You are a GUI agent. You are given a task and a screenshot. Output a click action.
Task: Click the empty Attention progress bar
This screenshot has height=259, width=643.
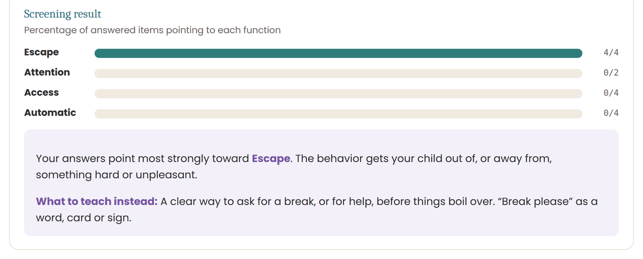(338, 73)
